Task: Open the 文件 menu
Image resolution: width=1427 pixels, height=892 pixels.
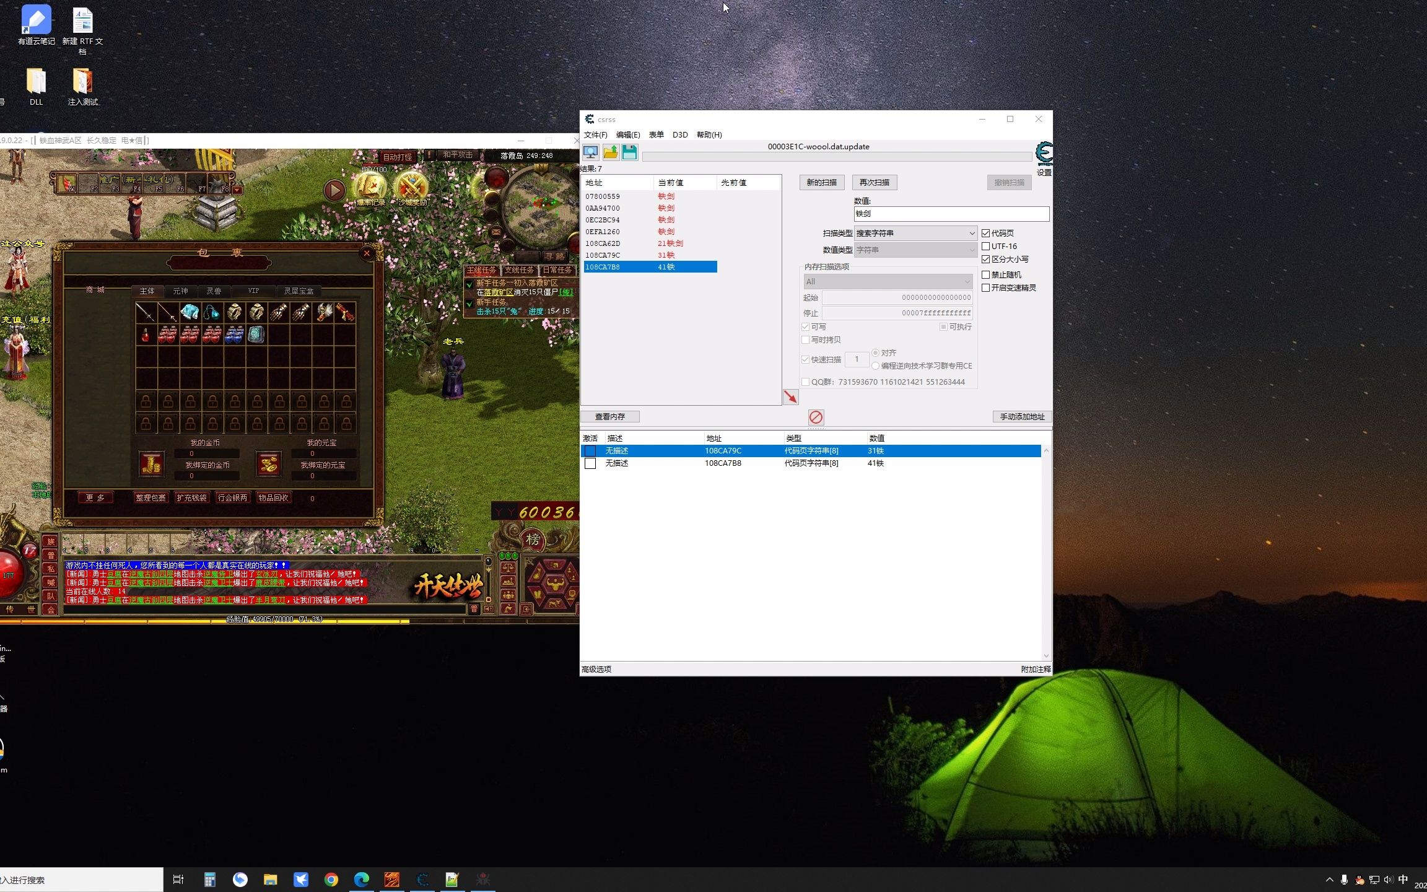Action: [x=596, y=134]
